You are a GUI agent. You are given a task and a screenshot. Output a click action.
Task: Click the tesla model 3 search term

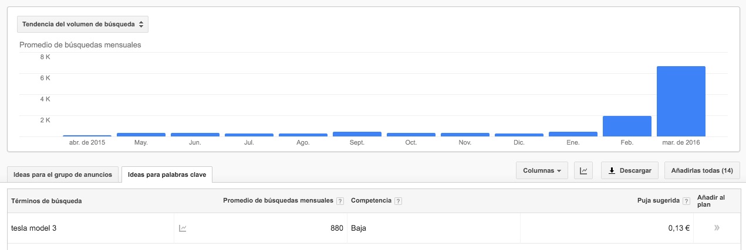[x=33, y=228]
